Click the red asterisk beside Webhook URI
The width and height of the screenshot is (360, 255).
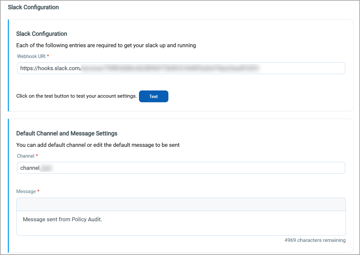(x=48, y=56)
